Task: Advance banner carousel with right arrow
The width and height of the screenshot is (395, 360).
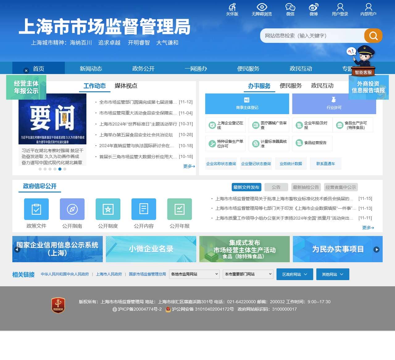Action: (376, 250)
